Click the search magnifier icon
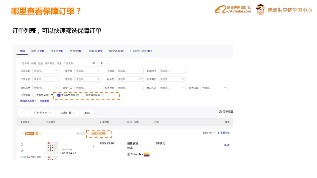This screenshot has height=178, width=317. 102,63
